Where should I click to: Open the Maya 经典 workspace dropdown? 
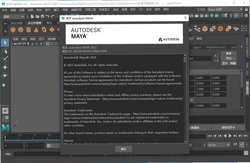pos(225,9)
